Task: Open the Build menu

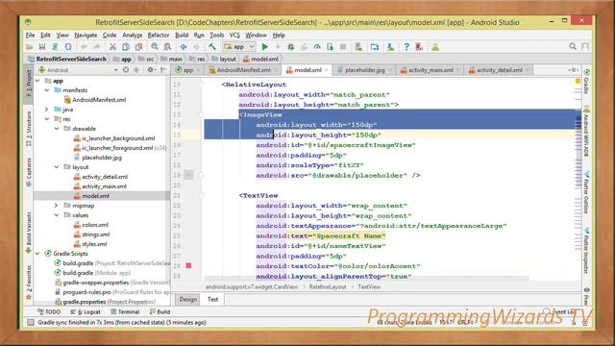Action: point(182,35)
